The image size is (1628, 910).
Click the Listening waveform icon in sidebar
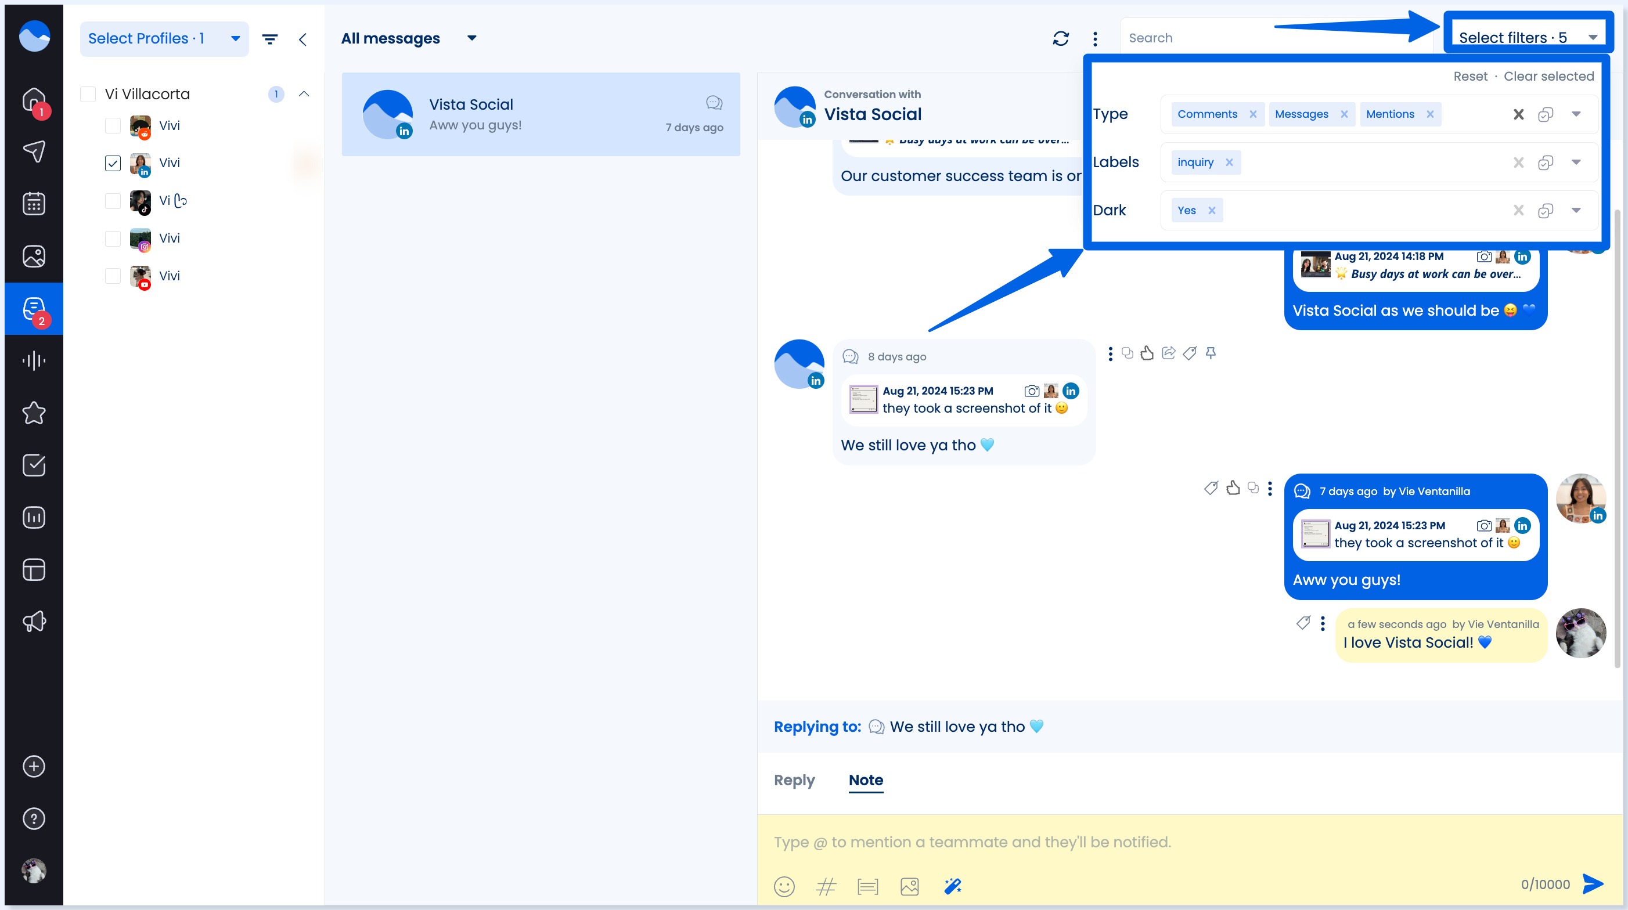(34, 360)
